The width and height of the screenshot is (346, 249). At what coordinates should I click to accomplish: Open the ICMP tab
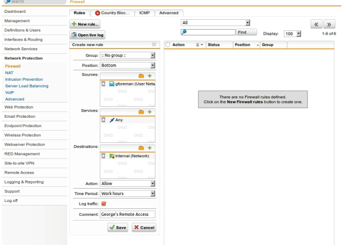pyautogui.click(x=145, y=13)
